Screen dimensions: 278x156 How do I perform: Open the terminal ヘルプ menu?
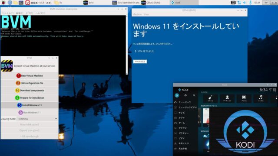click(x=40, y=13)
